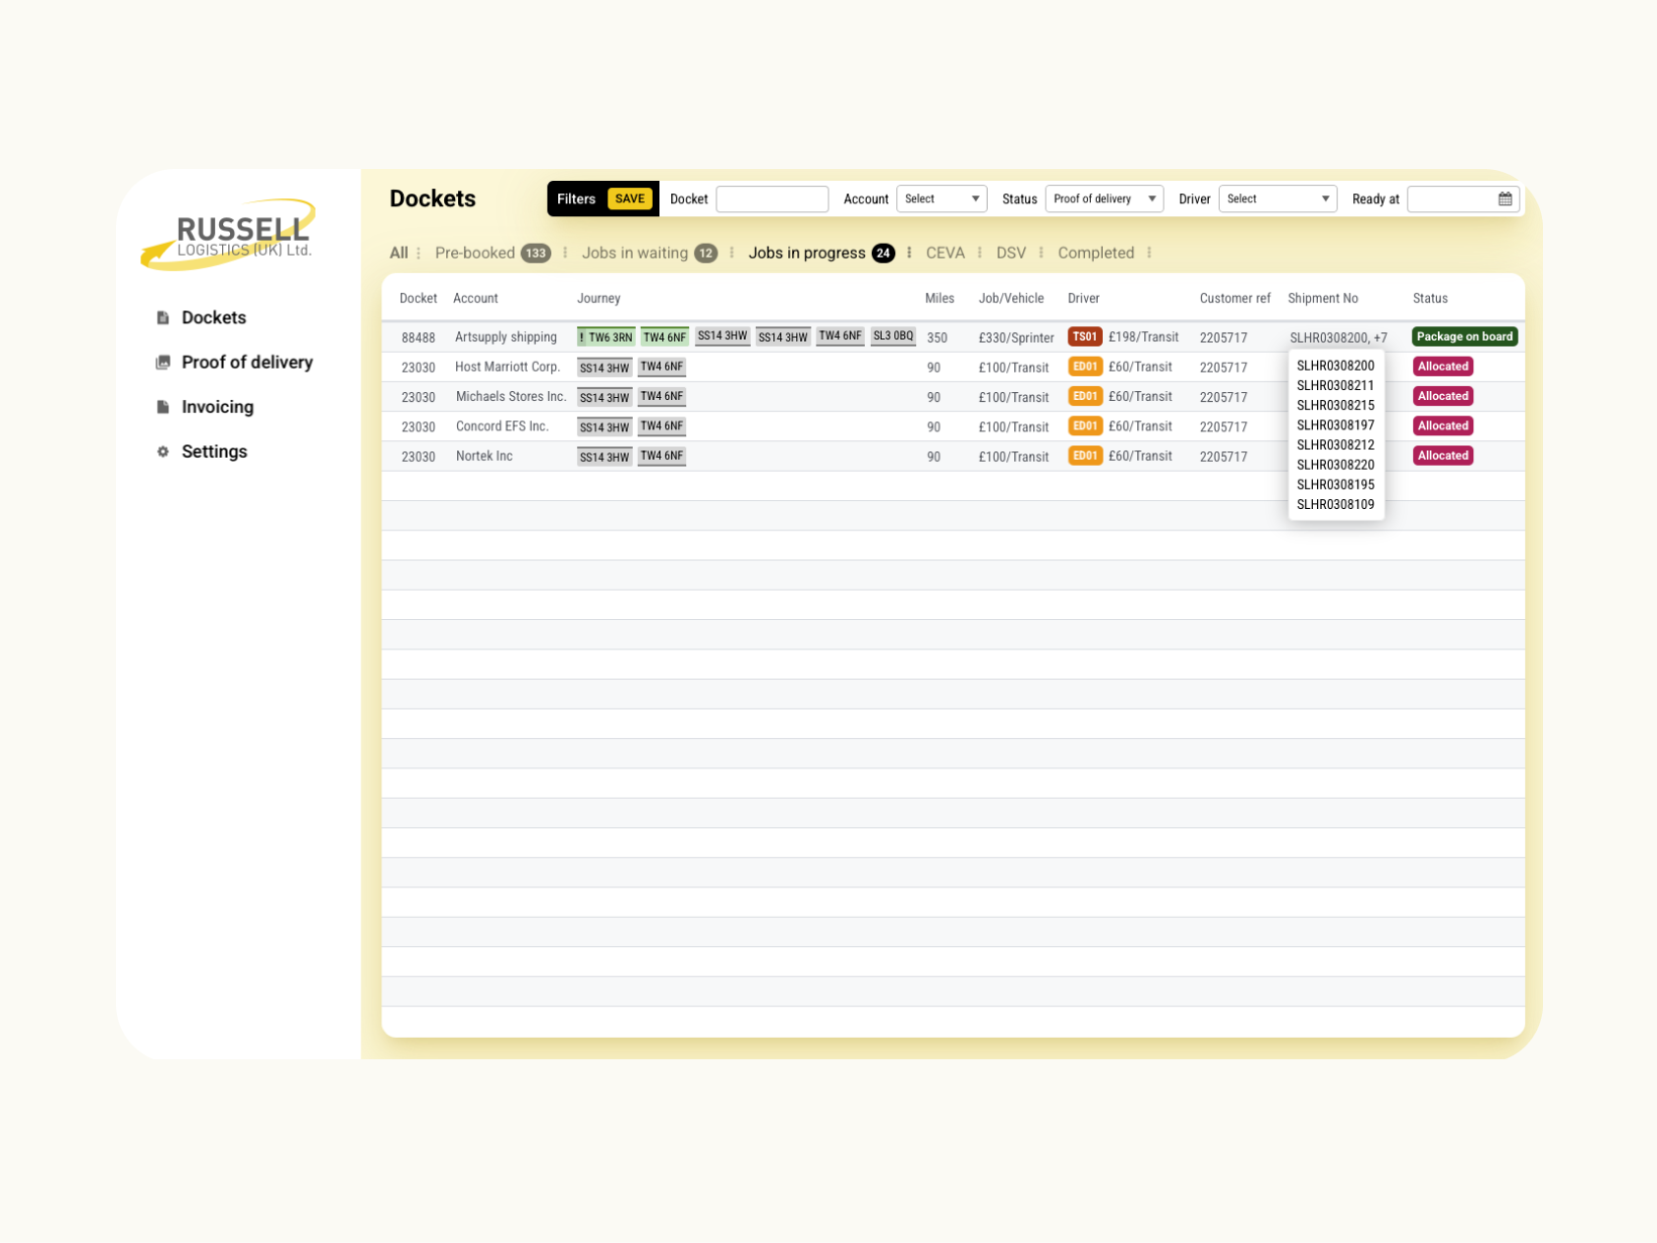The height and width of the screenshot is (1243, 1657).
Task: Open the Account Select dropdown
Action: (x=941, y=198)
